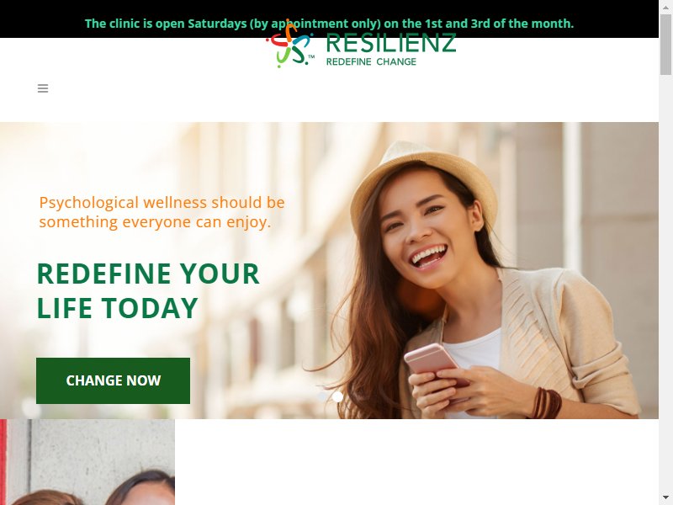
Task: Click the Saturday clinic hours announcement banner
Action: pos(329,19)
